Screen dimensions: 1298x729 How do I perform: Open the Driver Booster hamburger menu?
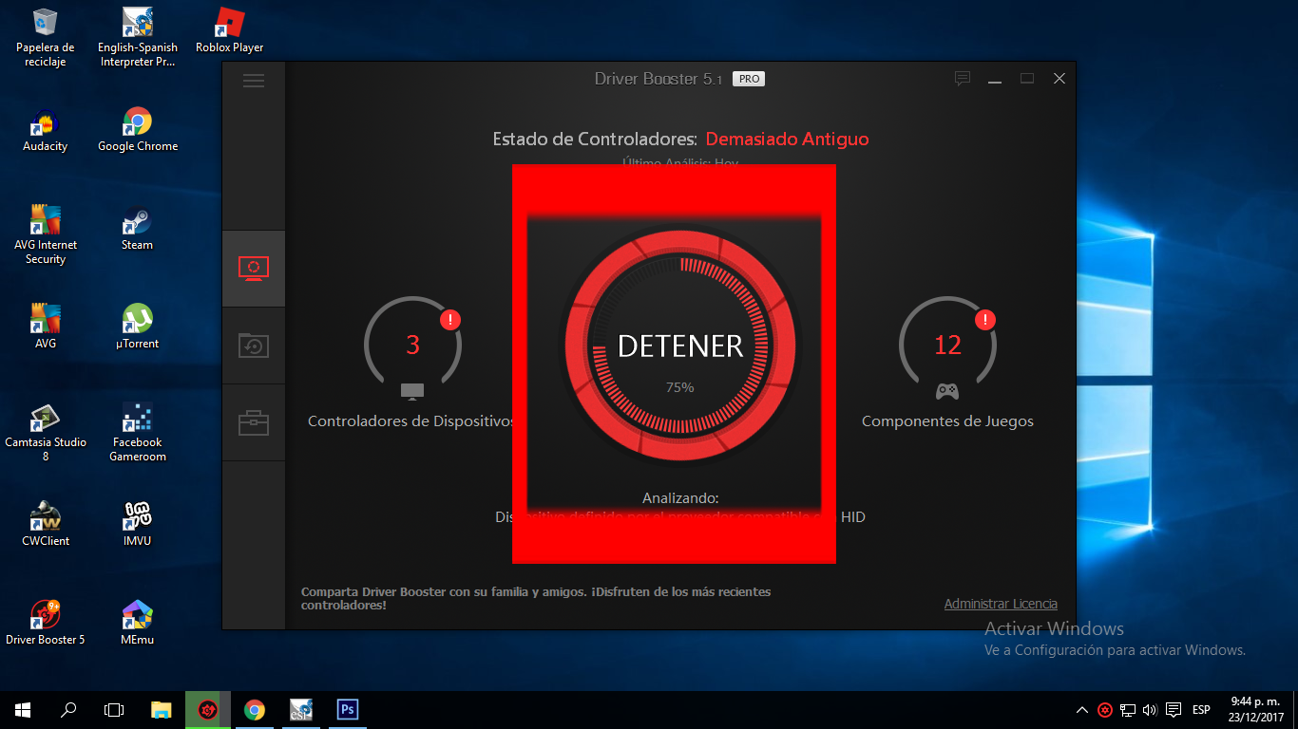pyautogui.click(x=254, y=80)
